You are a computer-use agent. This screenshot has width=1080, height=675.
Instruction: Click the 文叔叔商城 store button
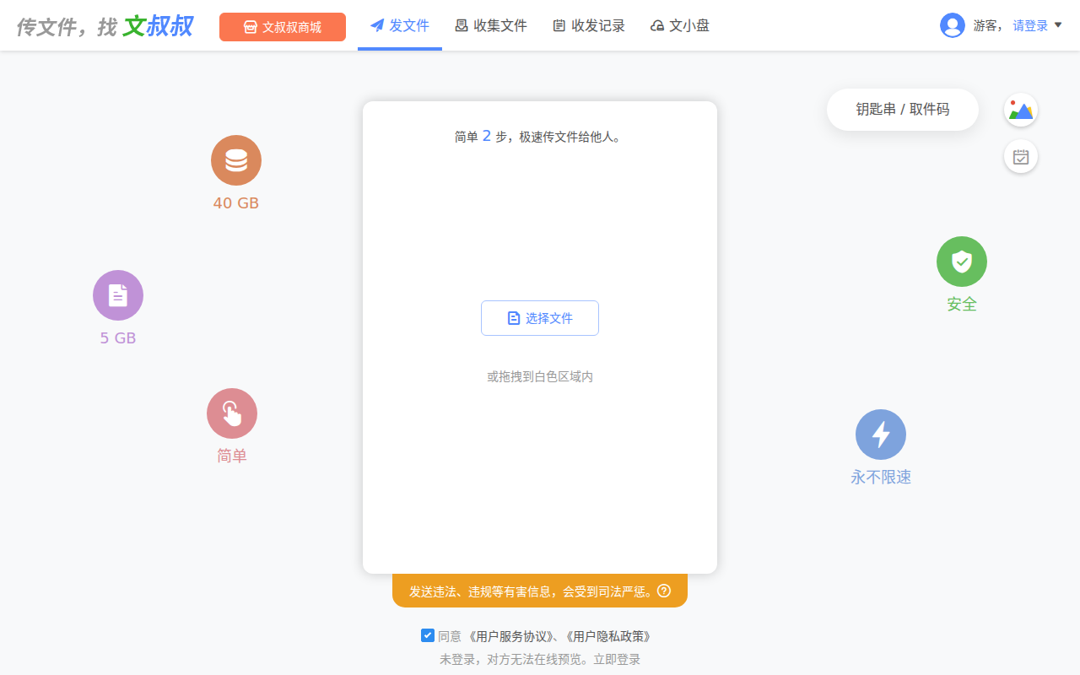coord(282,26)
